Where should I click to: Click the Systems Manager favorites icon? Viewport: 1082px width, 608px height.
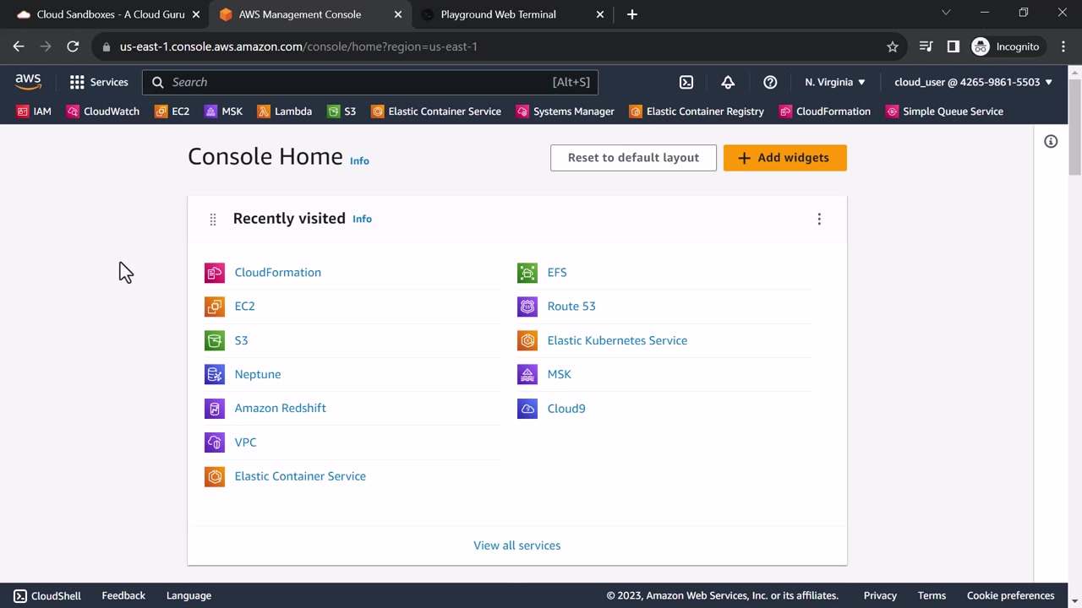(522, 111)
